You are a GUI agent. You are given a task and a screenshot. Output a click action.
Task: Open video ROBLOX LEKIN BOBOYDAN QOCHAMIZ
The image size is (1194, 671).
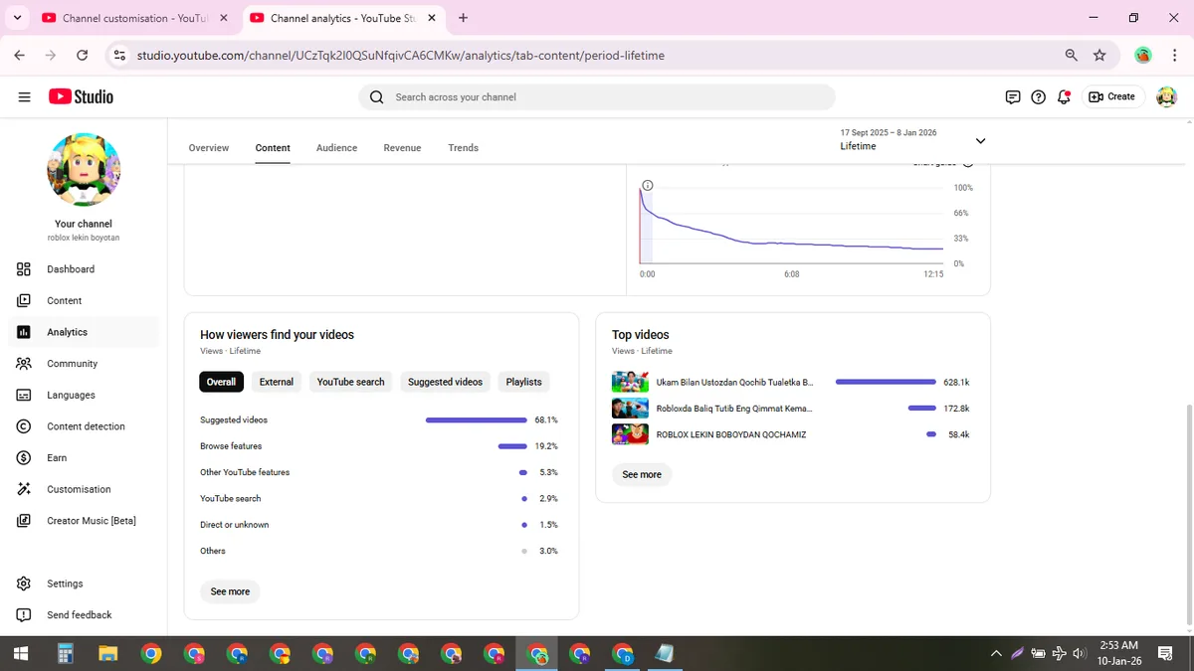click(731, 434)
